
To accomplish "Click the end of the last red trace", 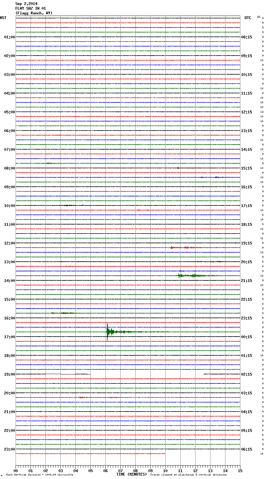I will click(x=165, y=453).
